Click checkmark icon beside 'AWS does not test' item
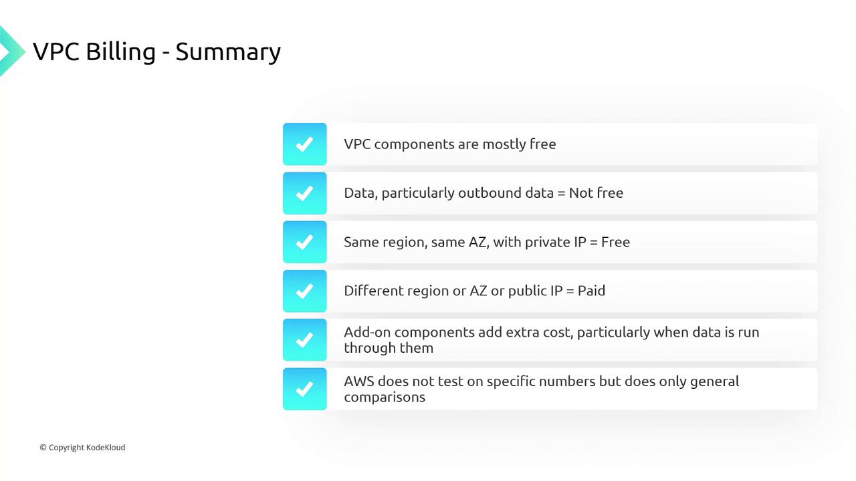Screen dimensions: 856x481 click(x=304, y=389)
